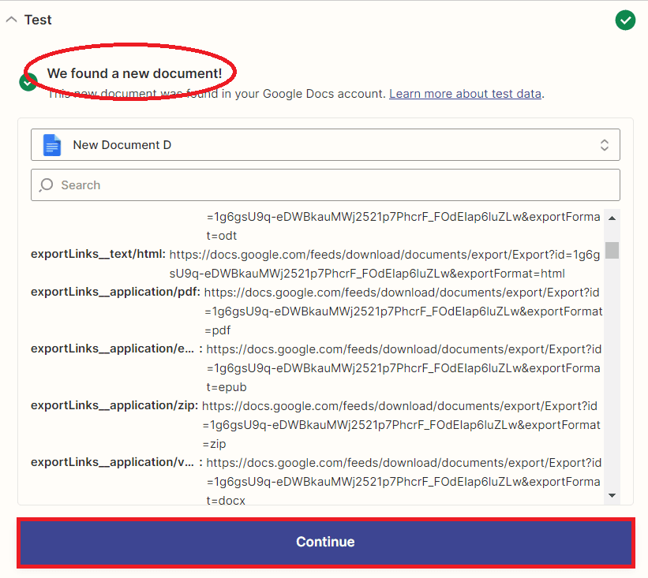Screen dimensions: 648x578
Task: Select the exportLinks__application/e… field label
Action: coord(112,349)
